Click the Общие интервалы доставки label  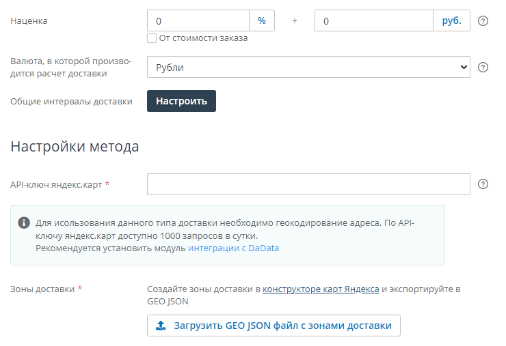coord(71,101)
